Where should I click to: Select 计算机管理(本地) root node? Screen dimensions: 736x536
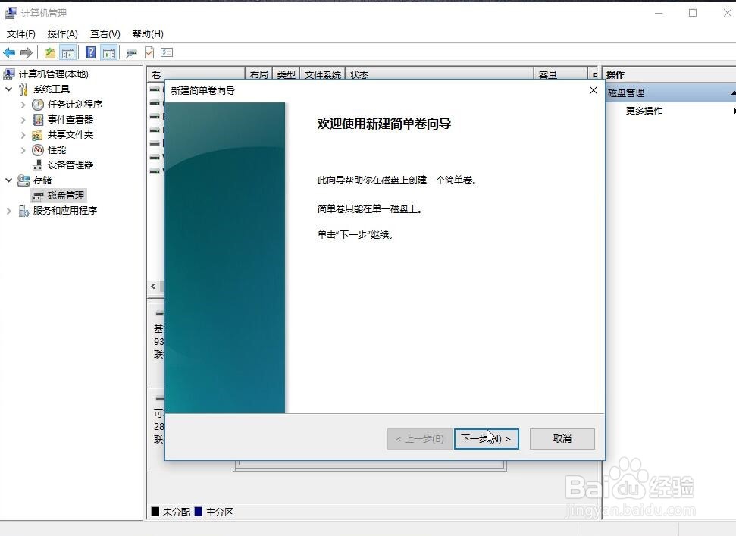[x=54, y=74]
